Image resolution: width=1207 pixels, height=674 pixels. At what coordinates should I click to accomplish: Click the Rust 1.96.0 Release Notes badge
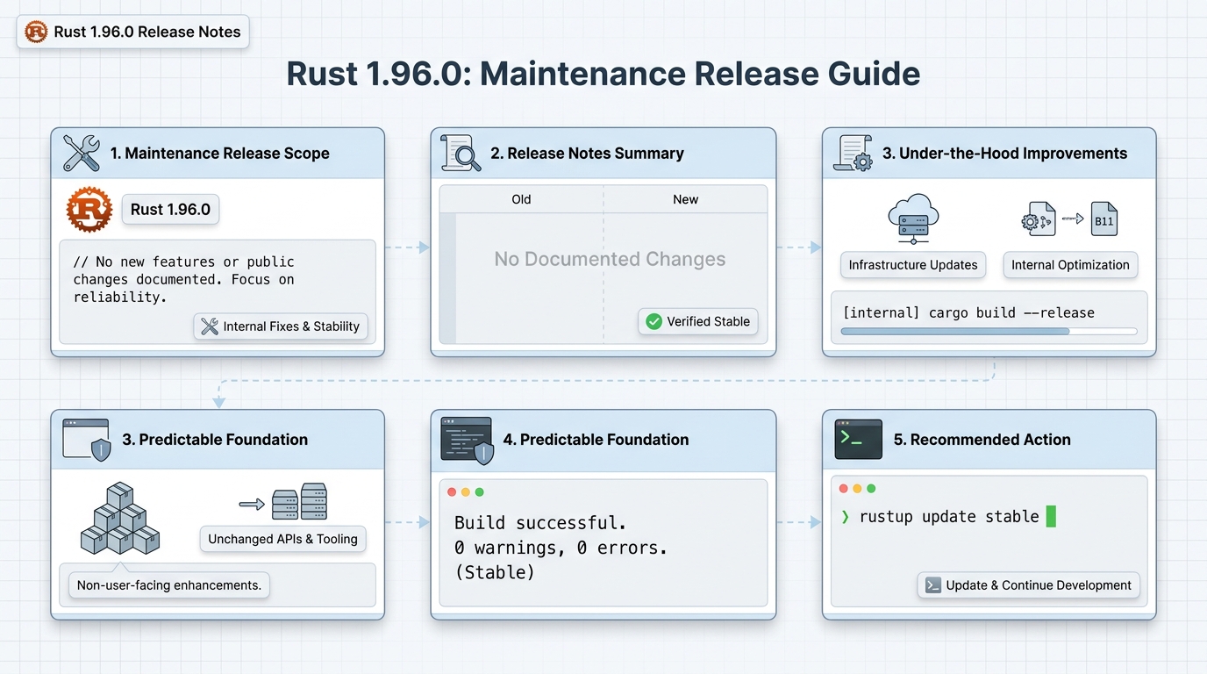[x=133, y=32]
